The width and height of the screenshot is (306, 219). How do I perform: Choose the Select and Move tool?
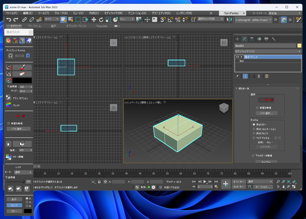click(x=94, y=20)
